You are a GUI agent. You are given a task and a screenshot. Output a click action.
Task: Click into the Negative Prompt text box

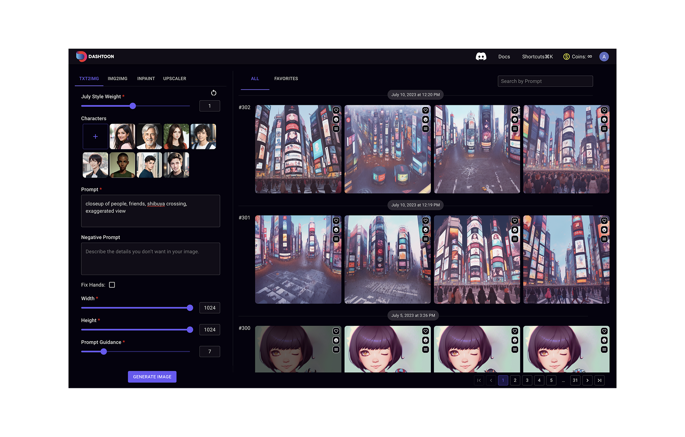(151, 259)
